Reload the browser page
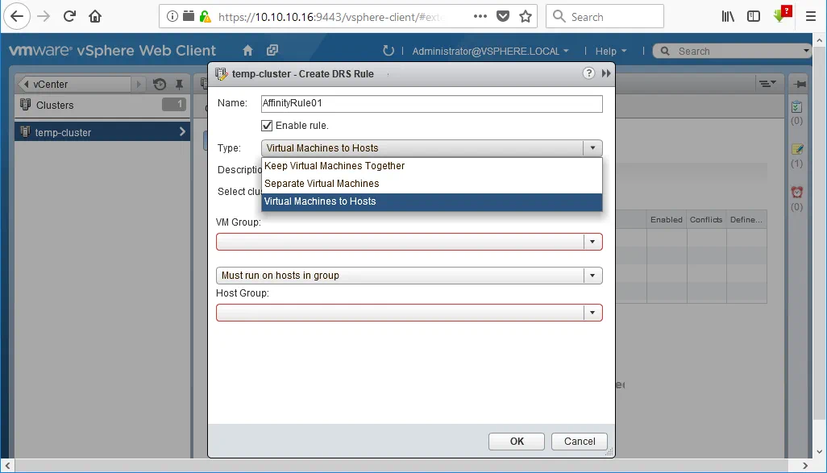Image resolution: width=827 pixels, height=473 pixels. [69, 16]
